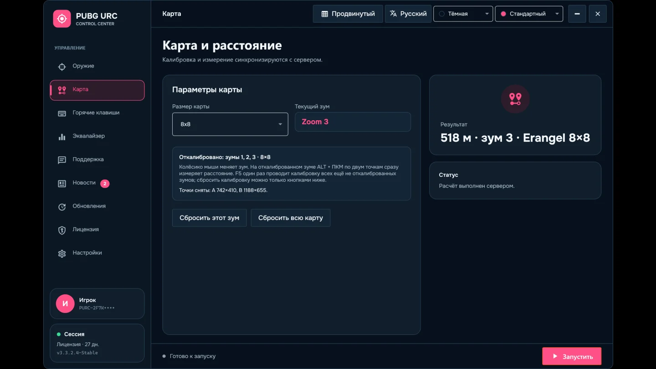Click the Готово к запуску status text
The height and width of the screenshot is (369, 656).
point(192,356)
